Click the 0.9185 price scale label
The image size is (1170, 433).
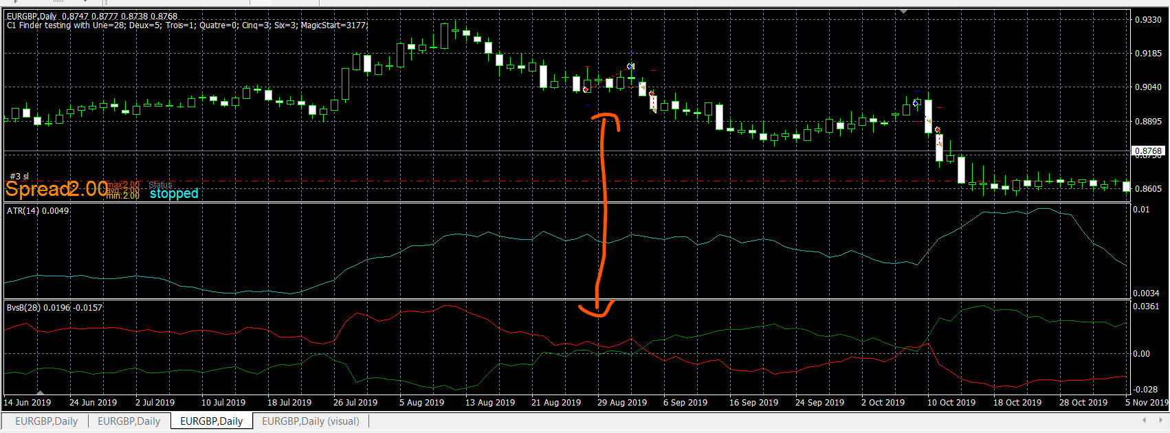[1148, 54]
